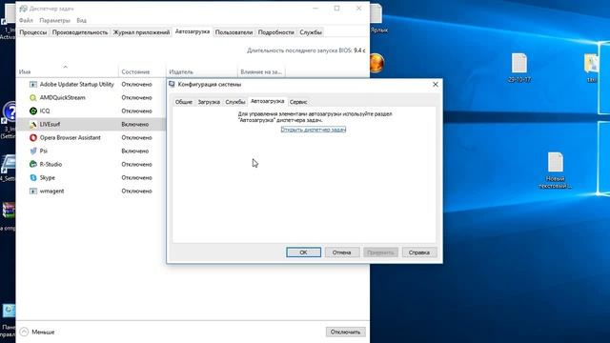Sort by the 'Состояние' column header
The image size is (610, 343).
pyautogui.click(x=142, y=72)
